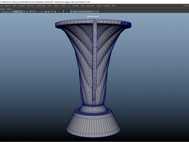Open the Substance menu
The width and height of the screenshot is (189, 142).
107,6
